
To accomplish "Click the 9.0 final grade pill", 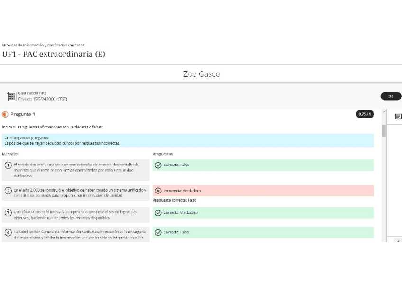I will (391, 96).
